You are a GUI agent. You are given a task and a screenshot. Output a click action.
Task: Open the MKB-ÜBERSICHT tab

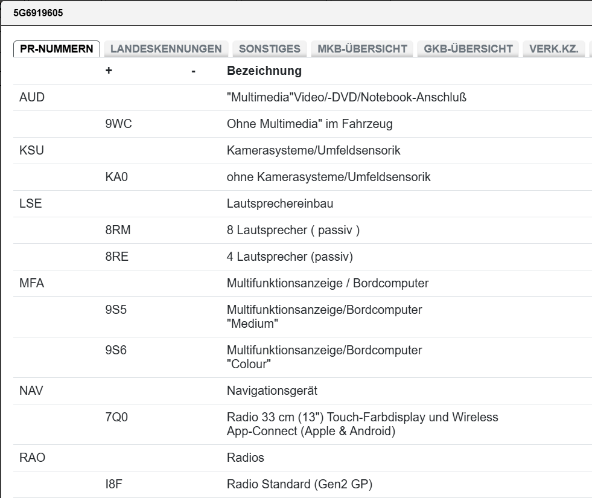(362, 49)
